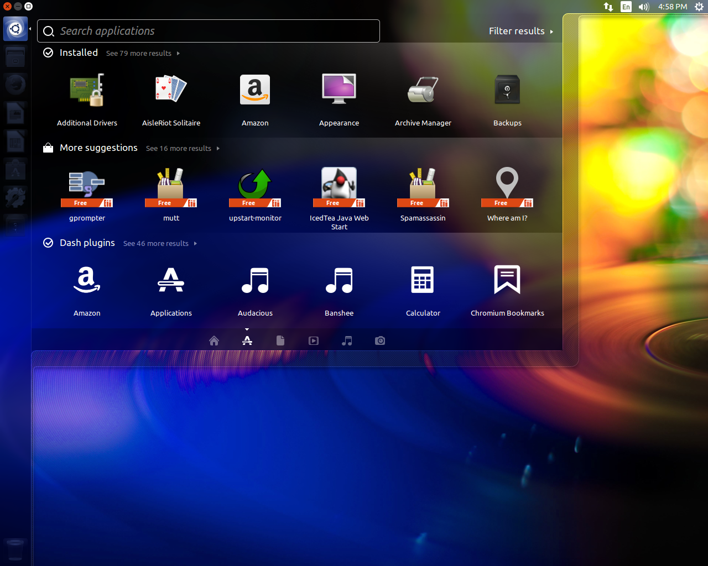Open the Filter results panel
This screenshot has height=566, width=708.
coord(521,31)
